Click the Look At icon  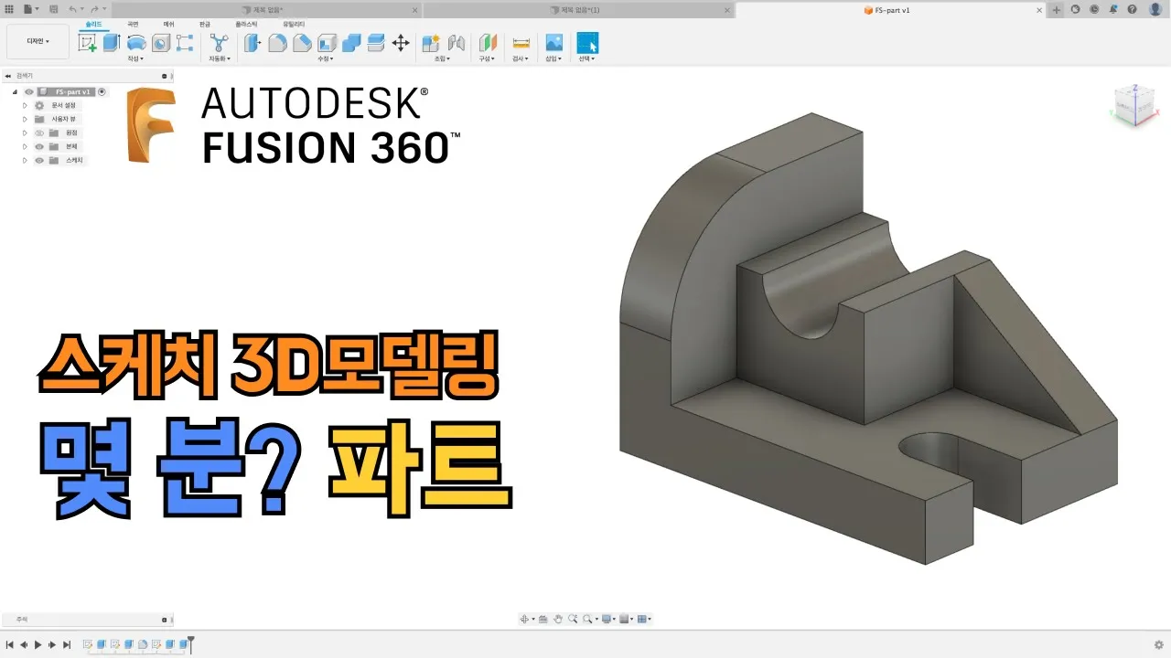pyautogui.click(x=543, y=619)
